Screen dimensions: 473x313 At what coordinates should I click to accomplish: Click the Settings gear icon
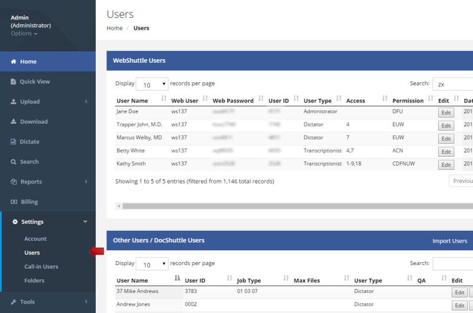15,222
